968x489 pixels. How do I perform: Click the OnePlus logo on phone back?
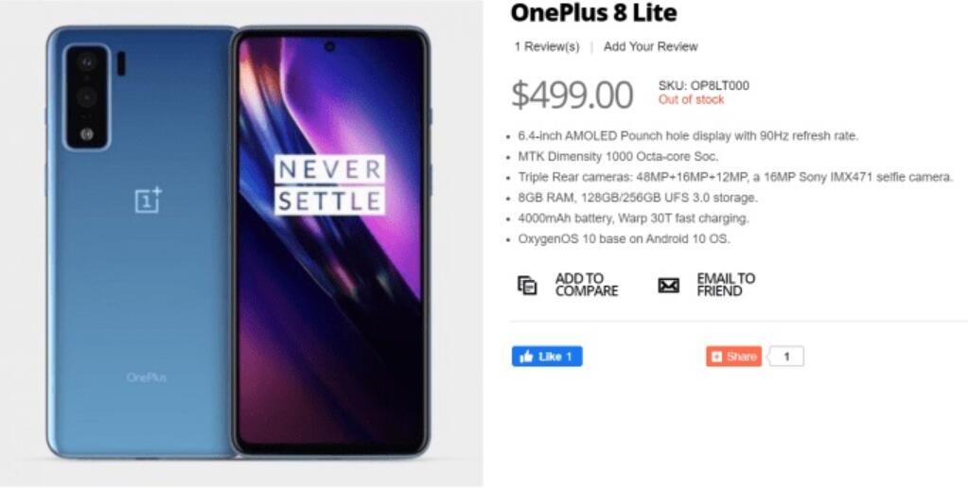coord(149,201)
